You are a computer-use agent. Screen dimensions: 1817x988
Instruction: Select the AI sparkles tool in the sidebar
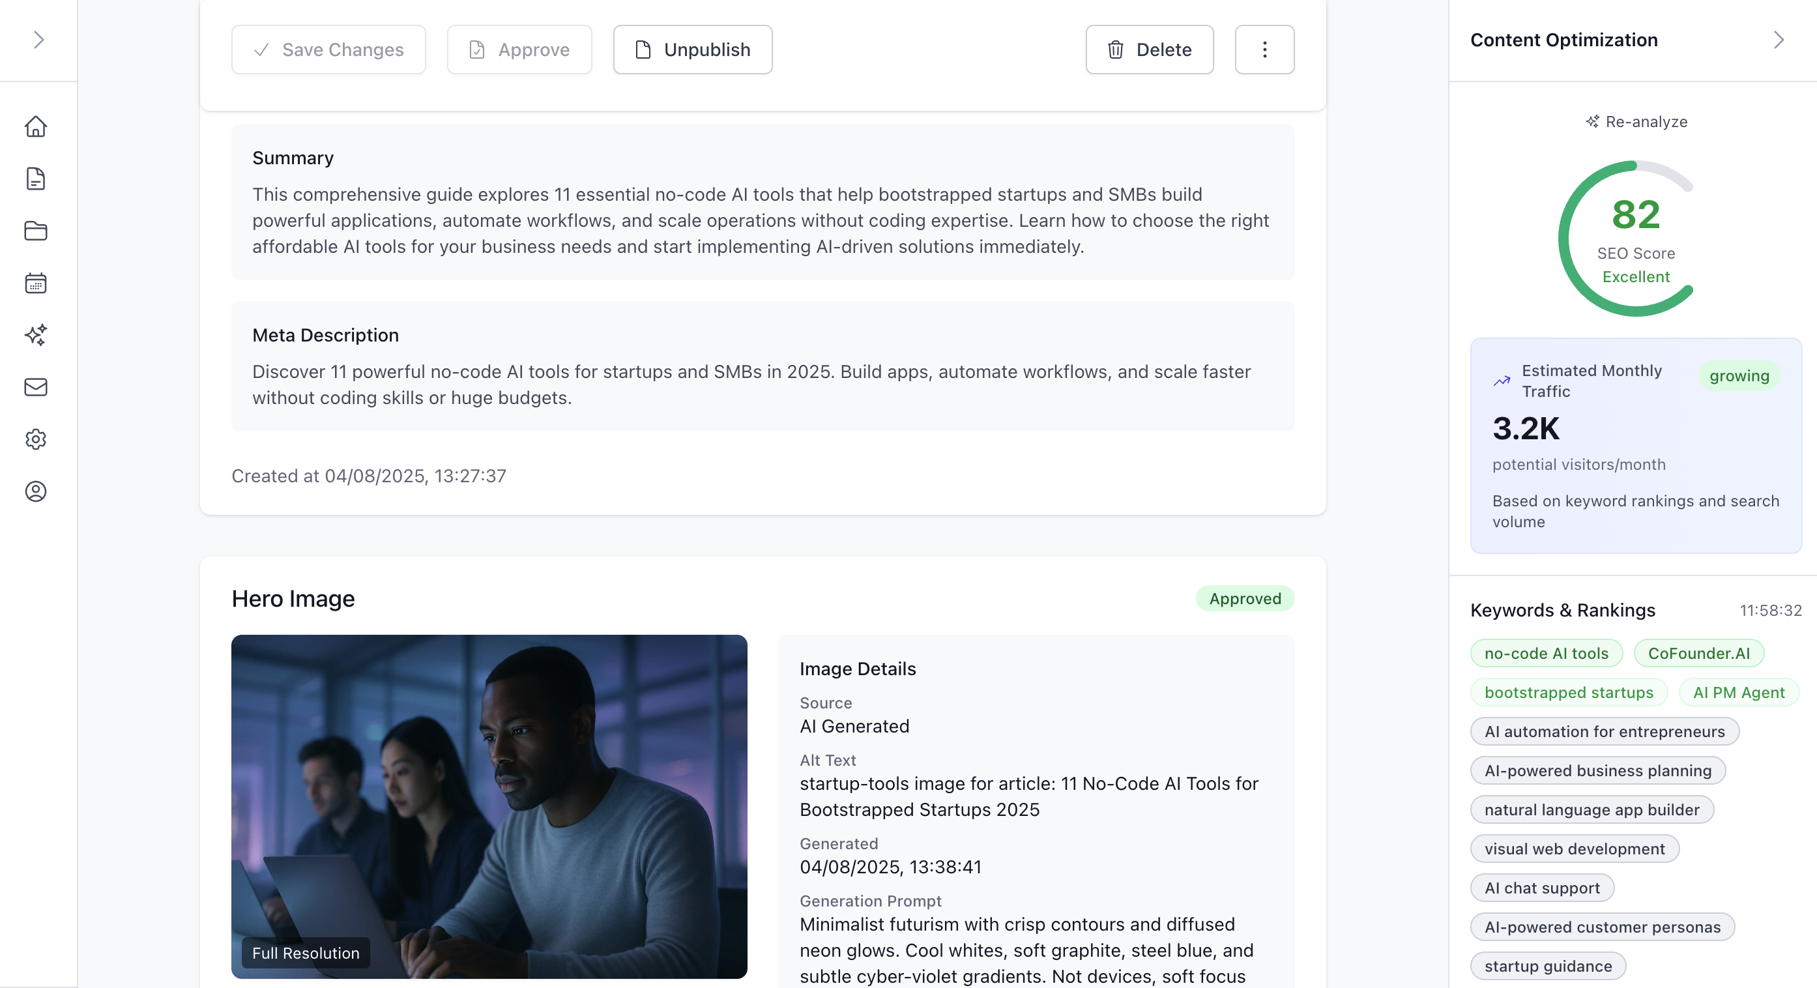[36, 335]
